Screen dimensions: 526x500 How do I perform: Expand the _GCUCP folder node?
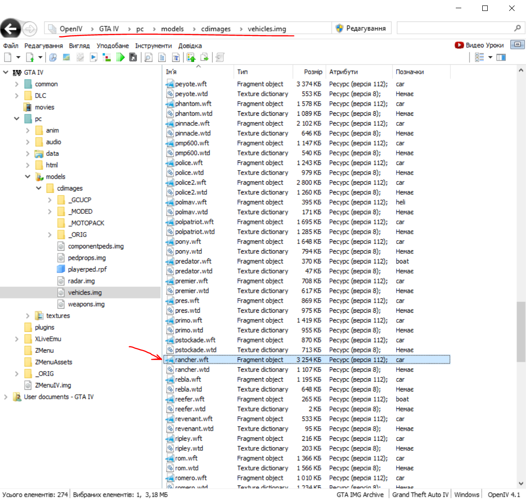50,200
